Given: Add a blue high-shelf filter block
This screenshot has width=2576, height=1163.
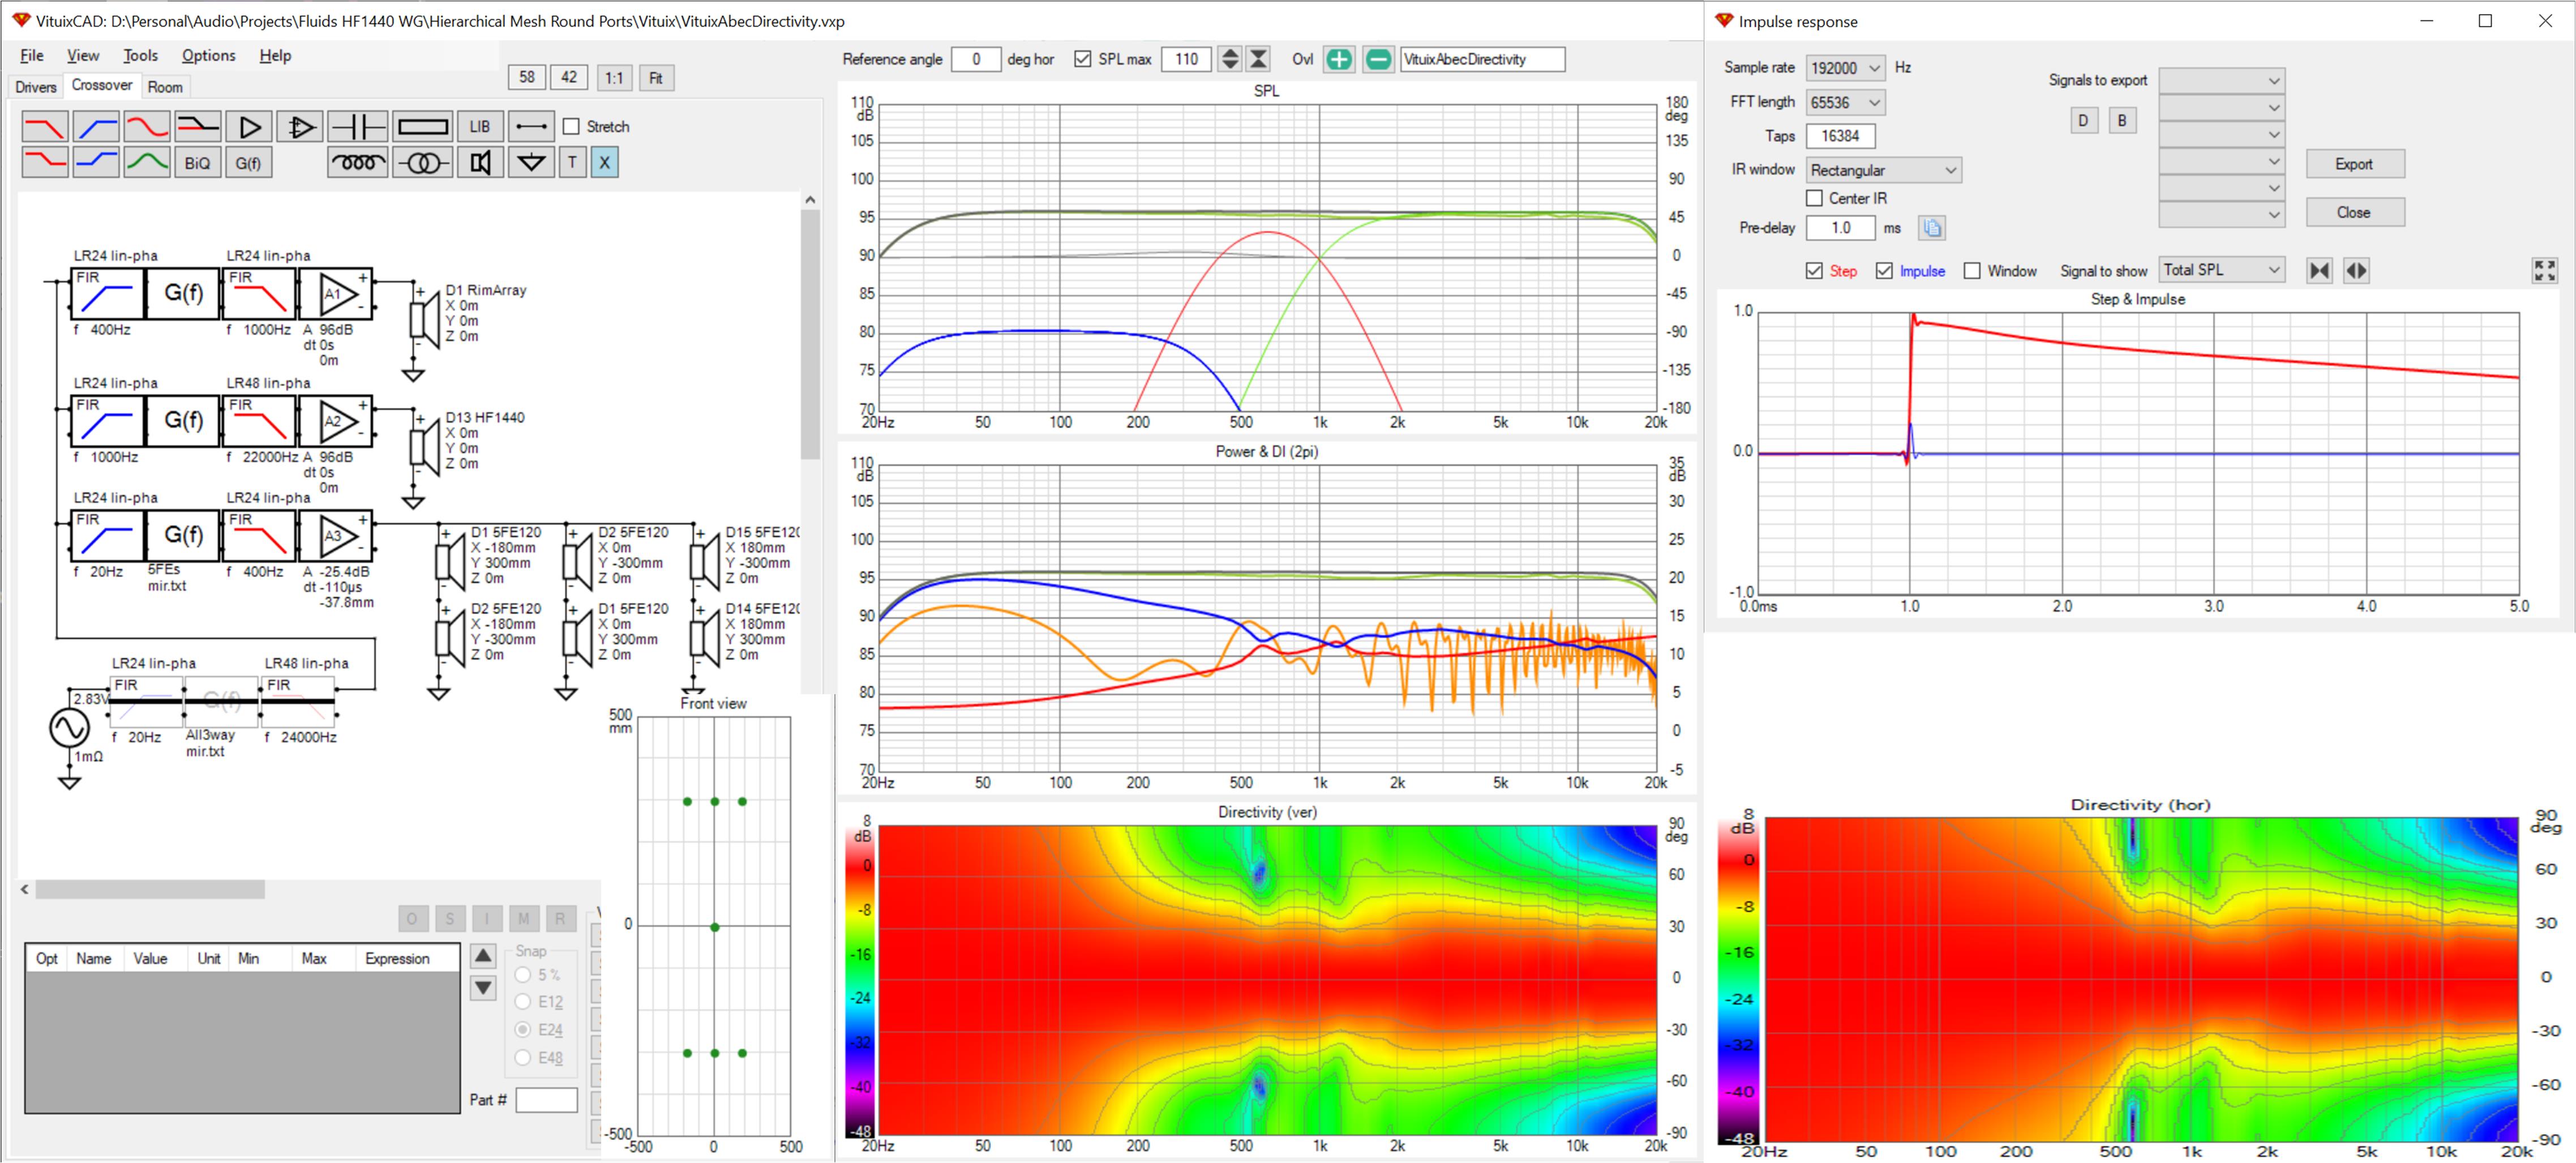Looking at the screenshot, I should click(96, 162).
